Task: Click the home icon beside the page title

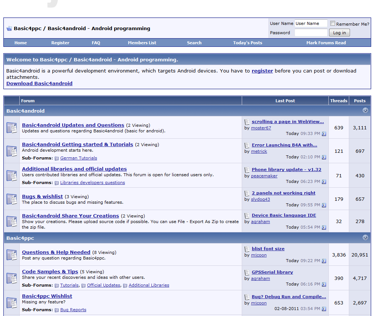Action: tap(9, 28)
